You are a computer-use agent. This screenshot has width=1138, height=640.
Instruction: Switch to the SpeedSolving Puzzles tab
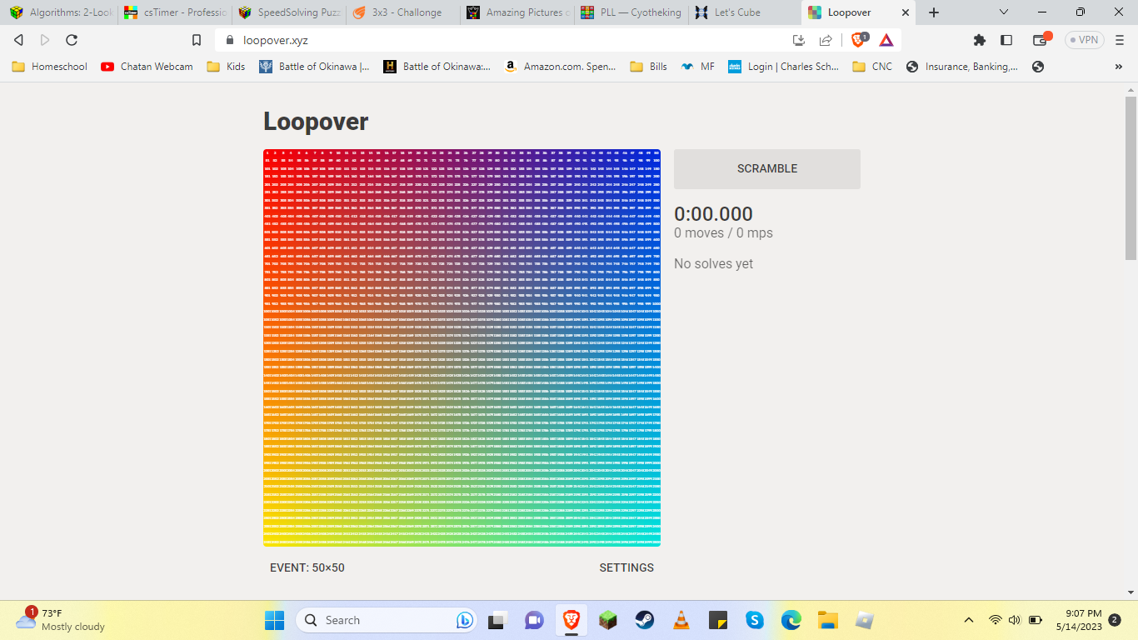click(x=288, y=12)
